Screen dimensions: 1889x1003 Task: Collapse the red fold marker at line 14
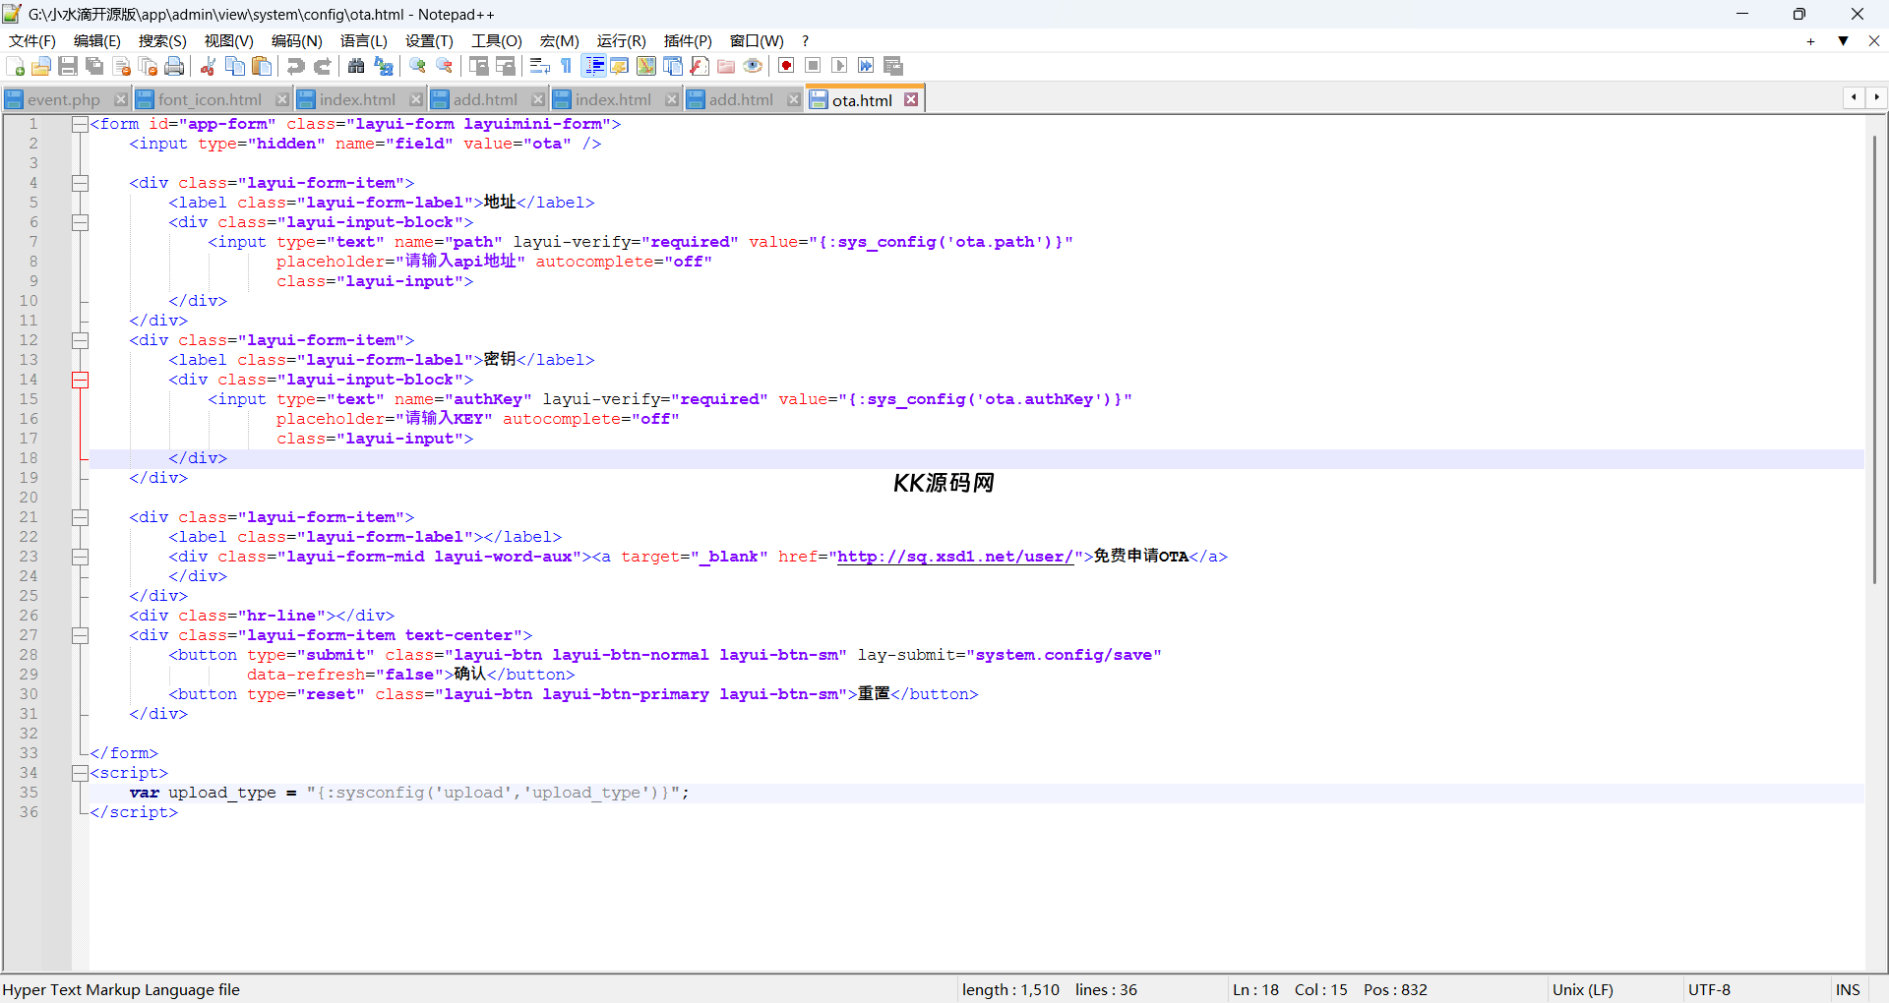pos(80,380)
